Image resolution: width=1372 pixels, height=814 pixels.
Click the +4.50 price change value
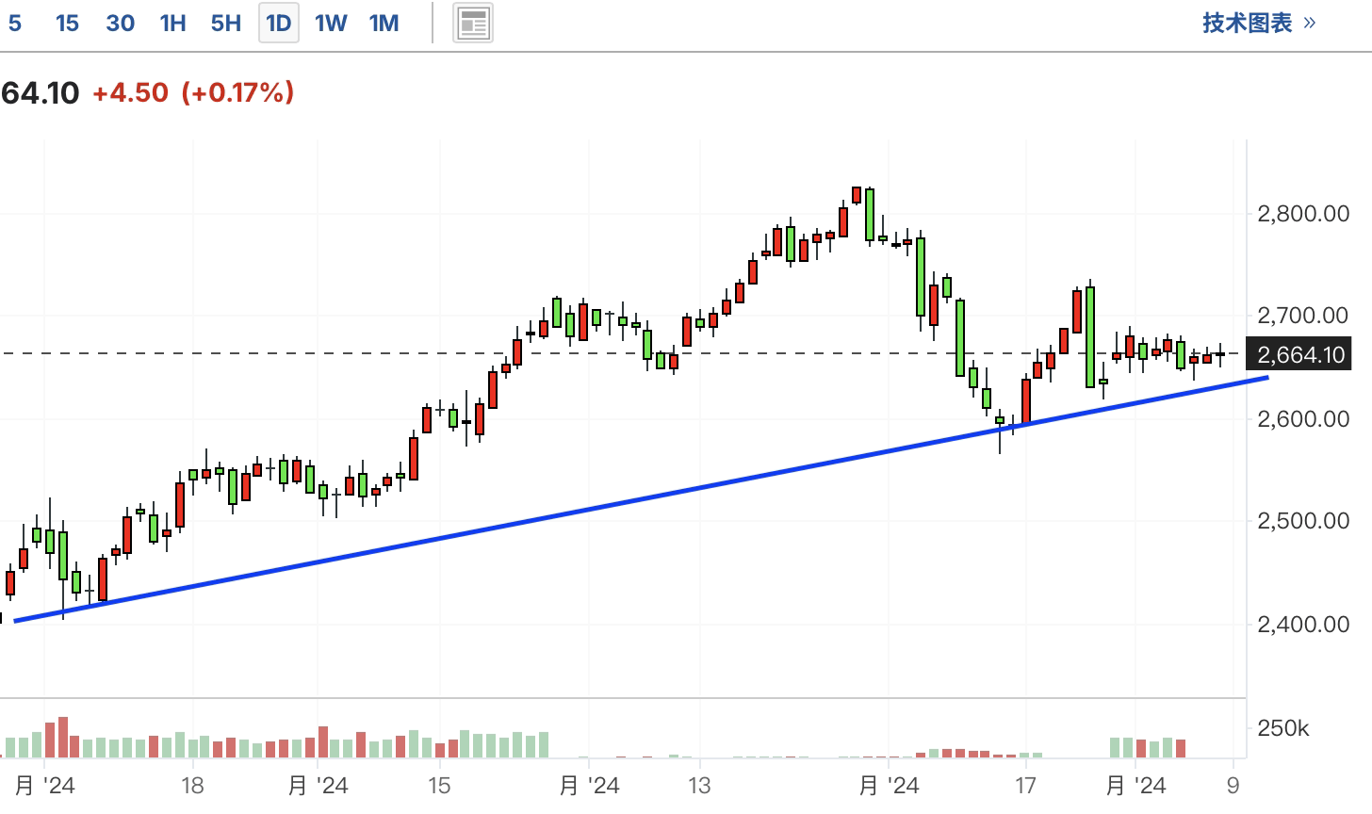(x=130, y=92)
